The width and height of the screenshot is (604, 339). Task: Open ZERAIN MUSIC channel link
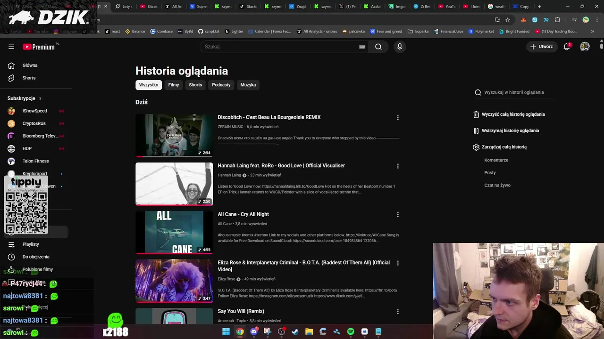(230, 127)
